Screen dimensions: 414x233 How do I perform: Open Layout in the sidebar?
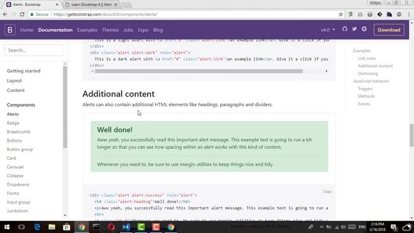coord(14,80)
